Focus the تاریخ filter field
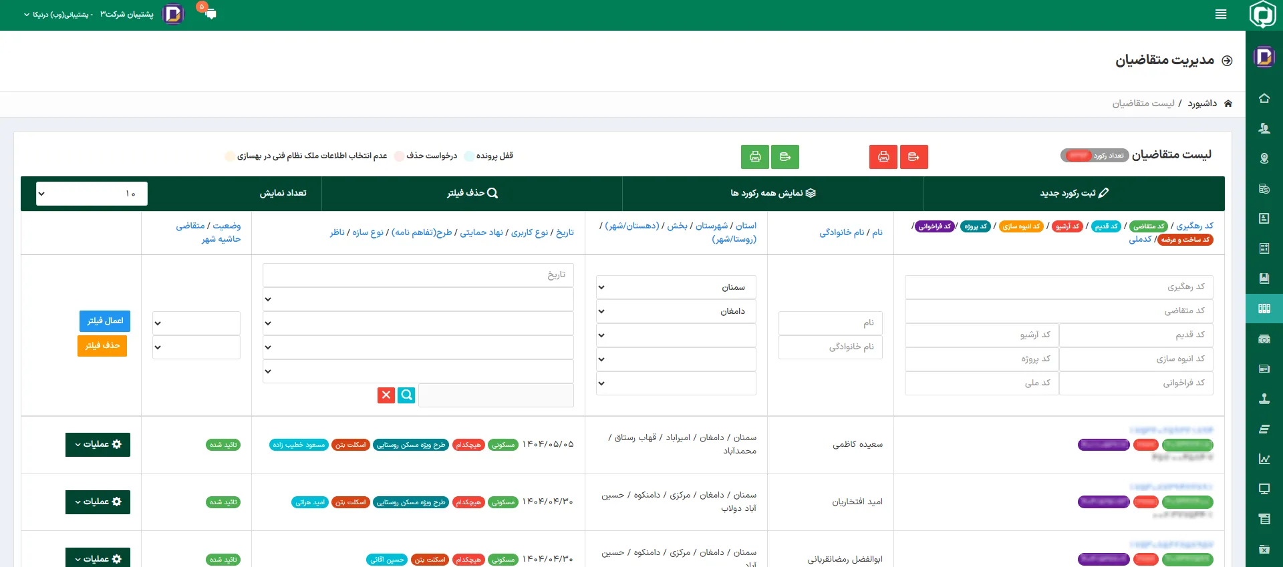The image size is (1283, 567). 418,275
